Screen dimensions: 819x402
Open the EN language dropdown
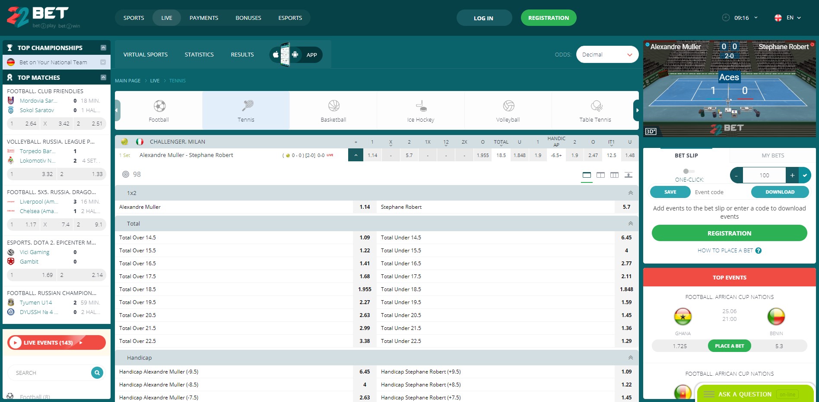794,18
